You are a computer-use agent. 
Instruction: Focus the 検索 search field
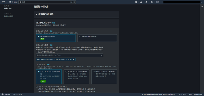(47, 2)
